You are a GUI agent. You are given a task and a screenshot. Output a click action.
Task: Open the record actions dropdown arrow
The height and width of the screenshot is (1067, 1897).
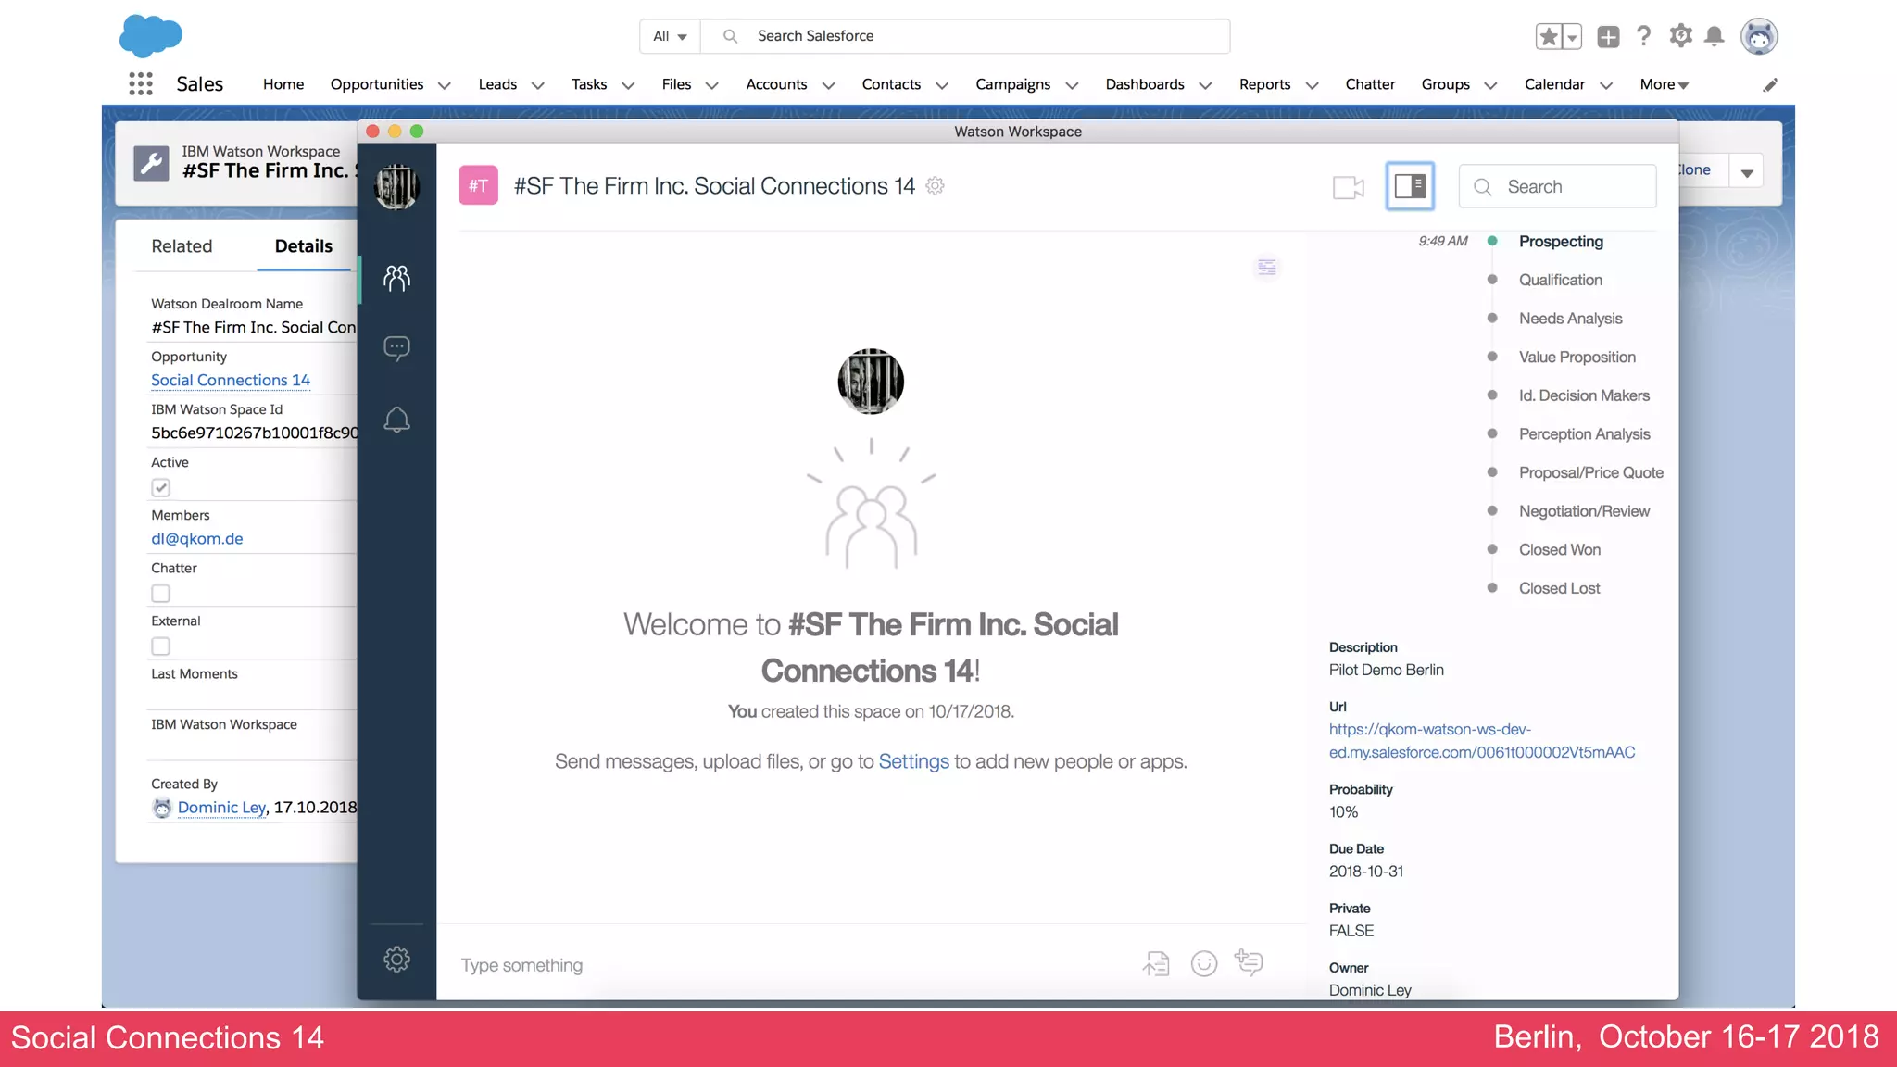point(1747,171)
